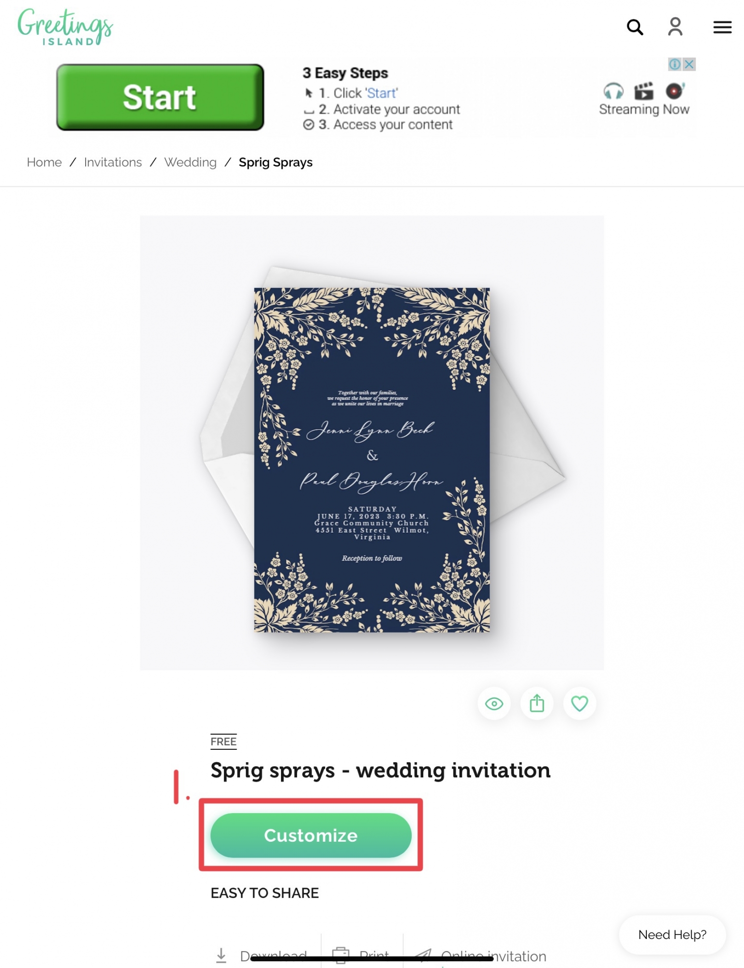Open the search magnifier icon

(635, 27)
